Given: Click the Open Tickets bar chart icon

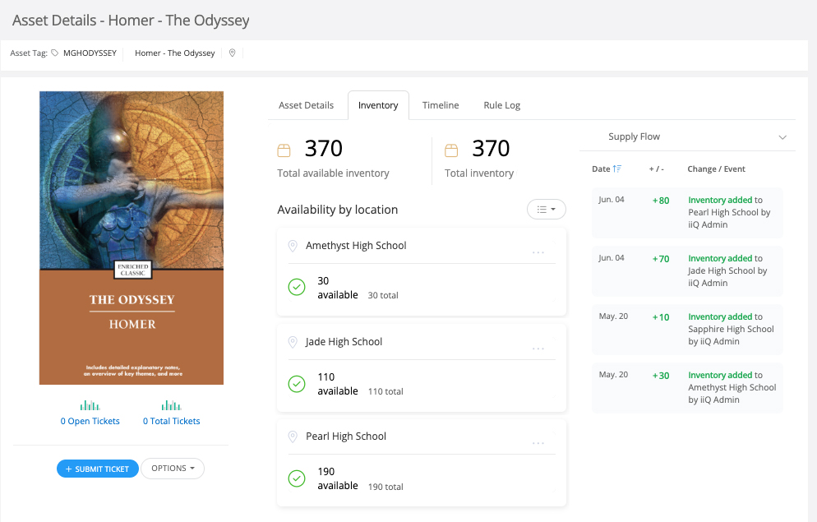Looking at the screenshot, I should coord(90,405).
